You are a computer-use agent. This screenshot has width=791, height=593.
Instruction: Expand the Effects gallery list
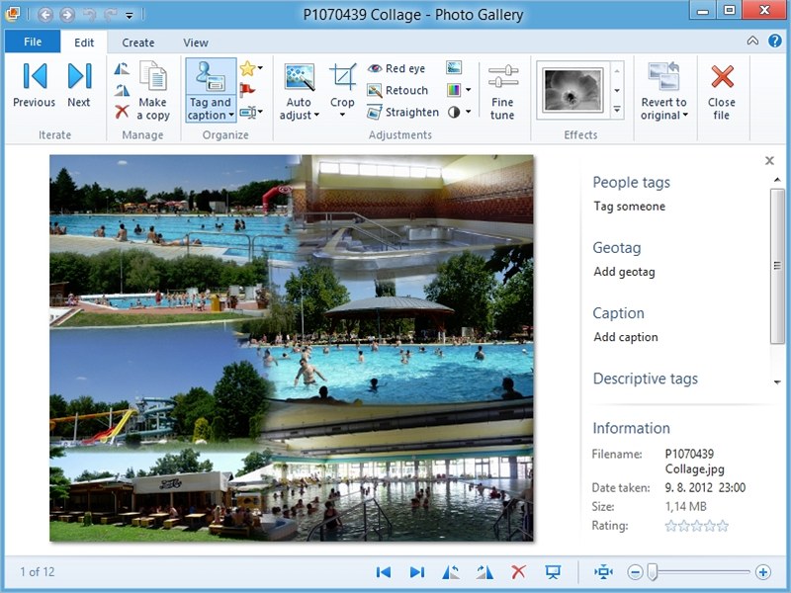pyautogui.click(x=617, y=110)
